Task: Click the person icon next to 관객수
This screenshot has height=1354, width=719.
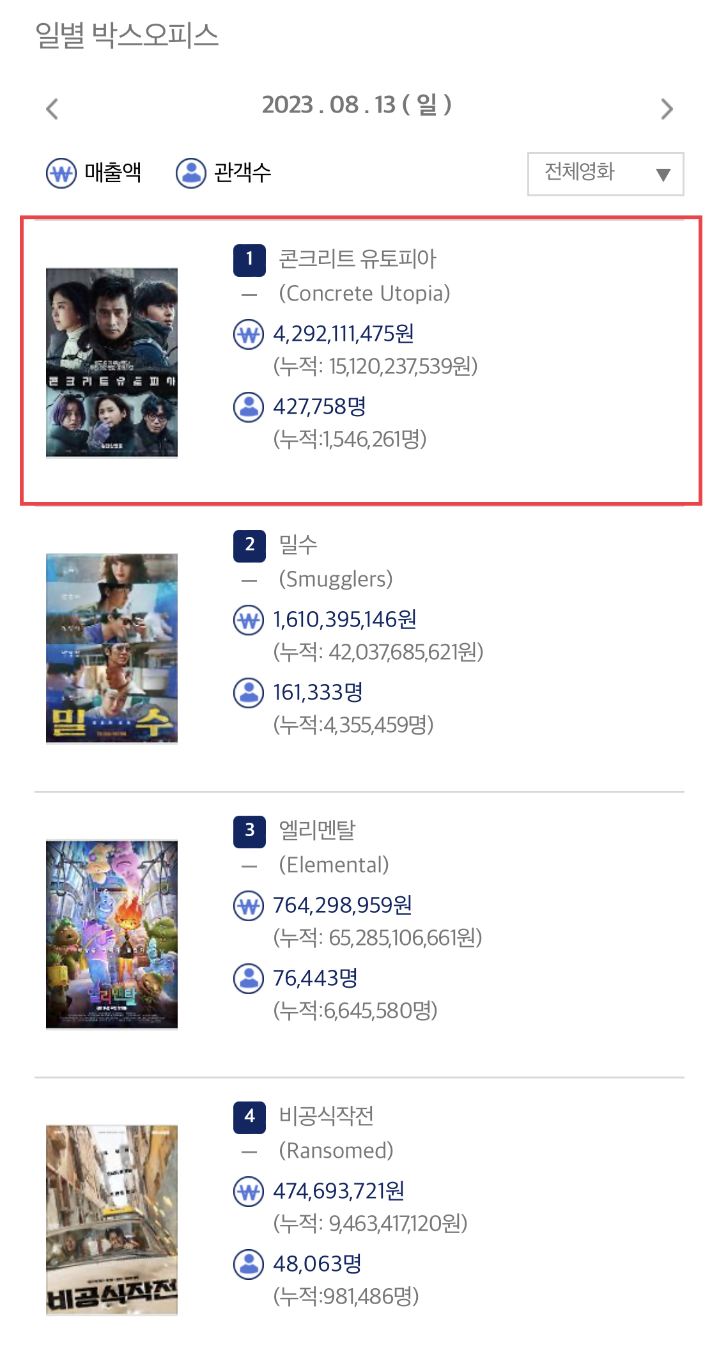Action: pyautogui.click(x=191, y=173)
